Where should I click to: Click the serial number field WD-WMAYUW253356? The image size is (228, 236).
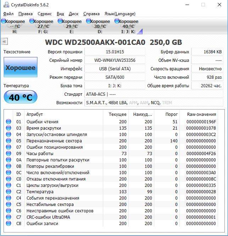point(115,60)
